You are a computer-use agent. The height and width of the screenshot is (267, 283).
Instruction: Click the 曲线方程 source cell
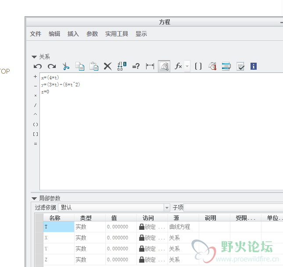click(x=183, y=227)
